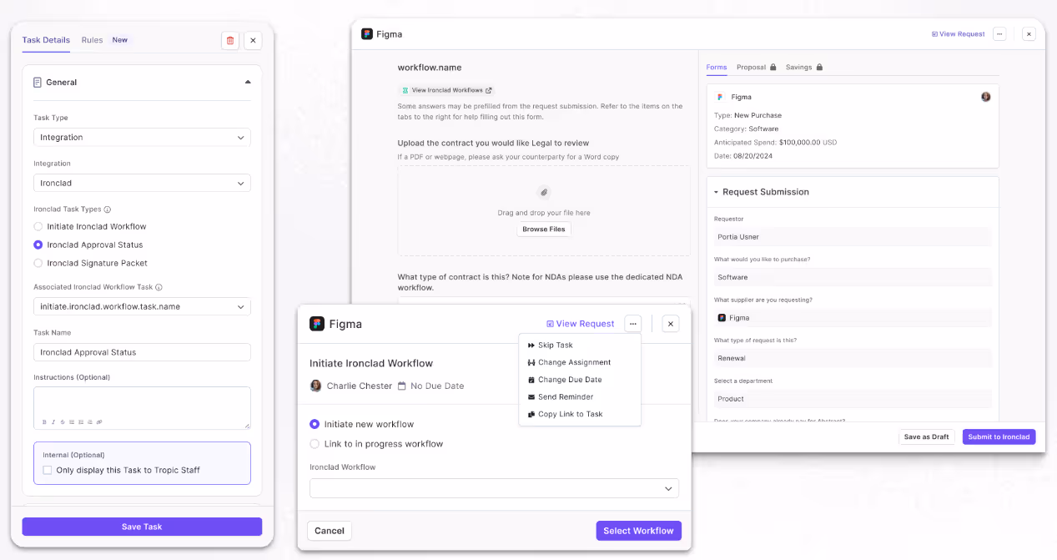Click the drag and drop file upload area
Viewport: 1057px width, 560px height.
coord(544,210)
